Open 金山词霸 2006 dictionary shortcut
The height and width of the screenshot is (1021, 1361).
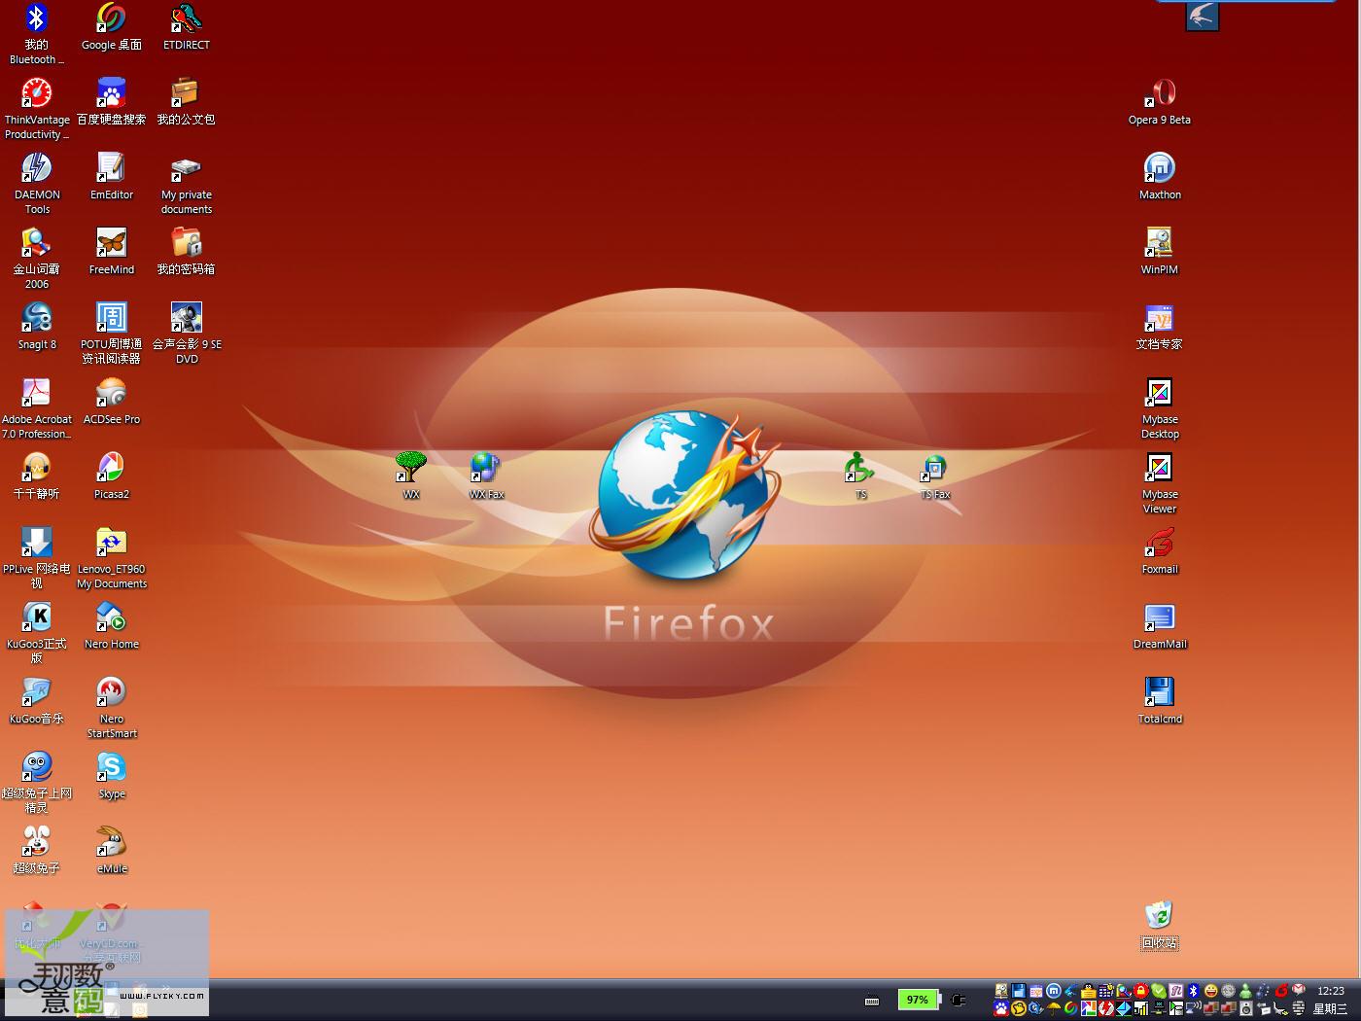[37, 259]
